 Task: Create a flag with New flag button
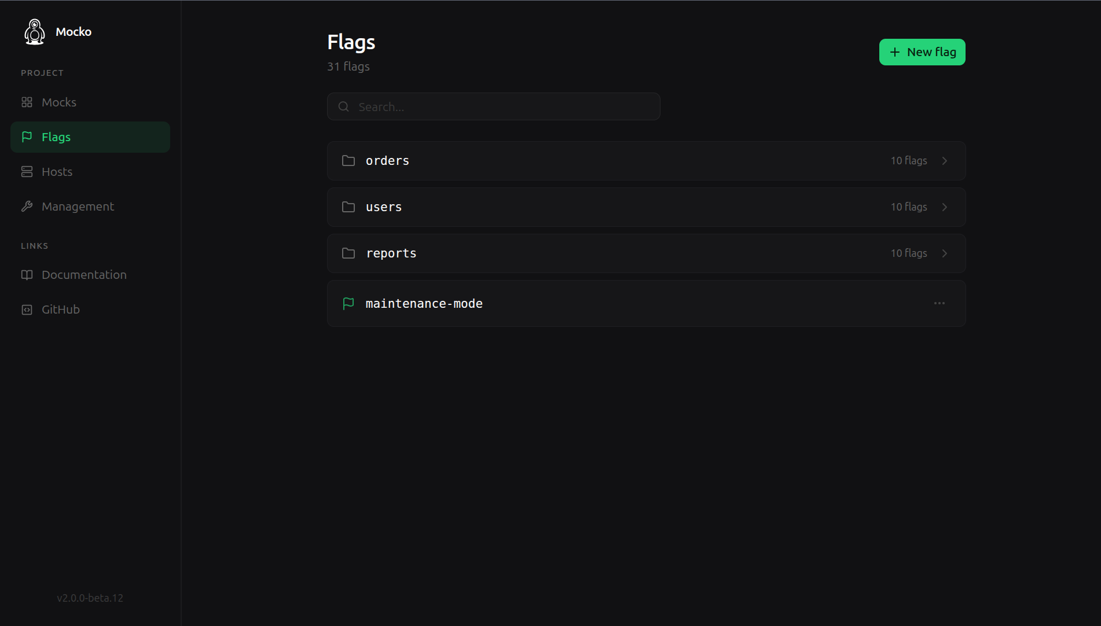click(x=922, y=52)
